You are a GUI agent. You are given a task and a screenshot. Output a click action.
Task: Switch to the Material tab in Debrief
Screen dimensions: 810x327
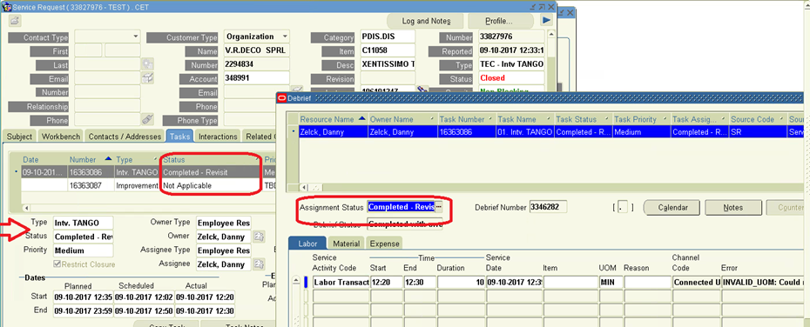tap(346, 244)
